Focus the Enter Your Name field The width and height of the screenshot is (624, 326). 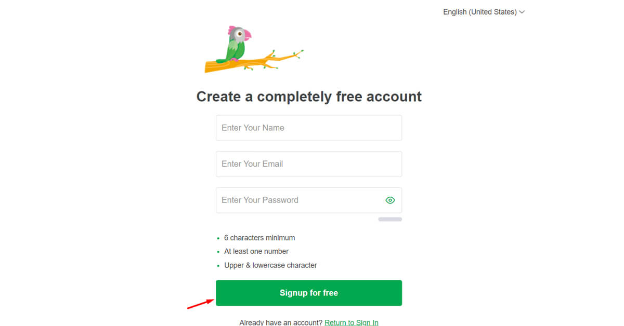309,128
